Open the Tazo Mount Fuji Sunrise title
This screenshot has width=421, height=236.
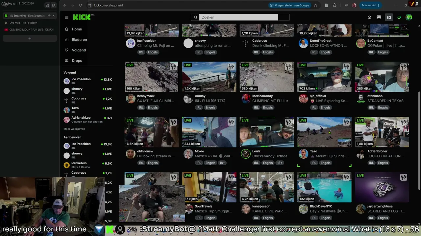pyautogui.click(x=329, y=156)
